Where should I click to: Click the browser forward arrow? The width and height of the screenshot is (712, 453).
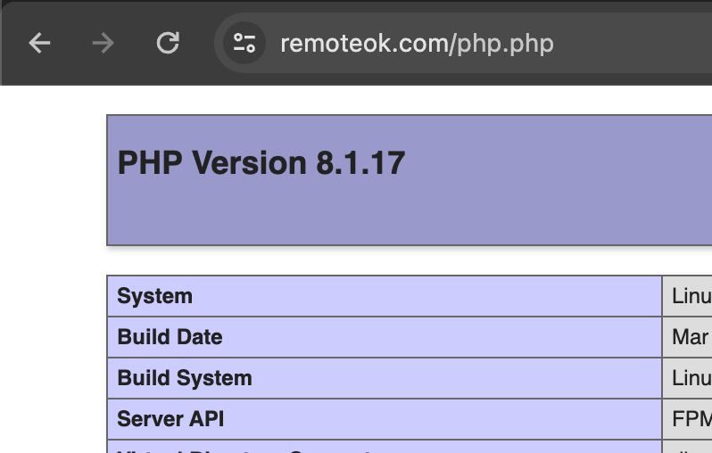tap(103, 43)
